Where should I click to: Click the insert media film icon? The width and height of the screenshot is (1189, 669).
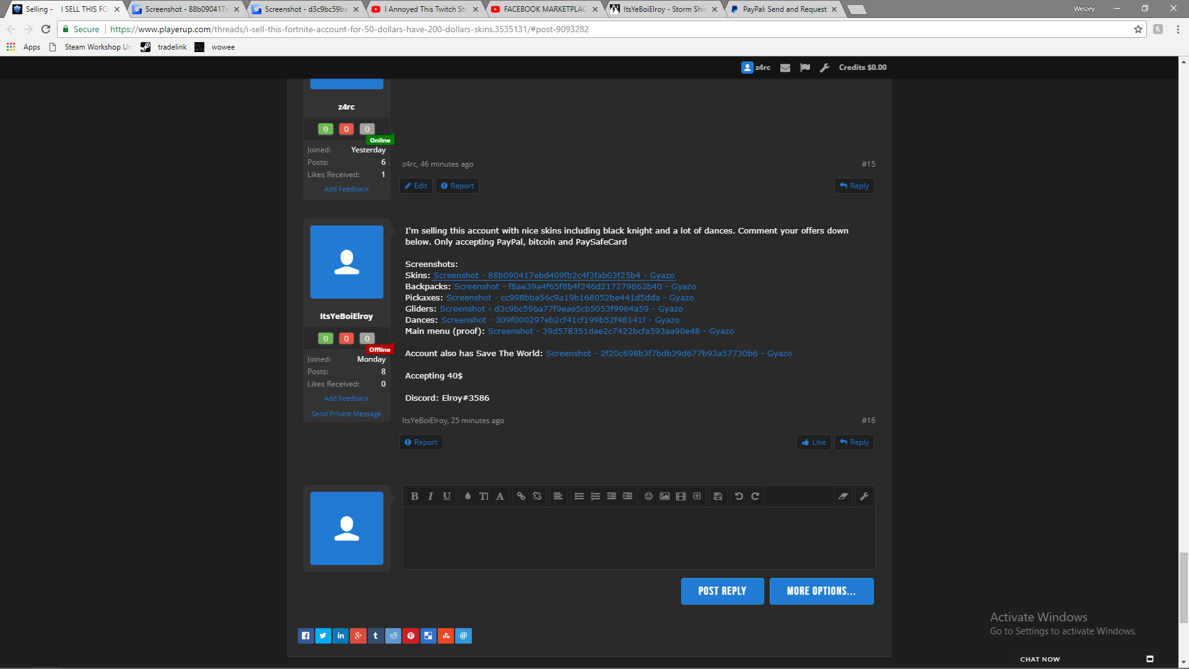[681, 496]
